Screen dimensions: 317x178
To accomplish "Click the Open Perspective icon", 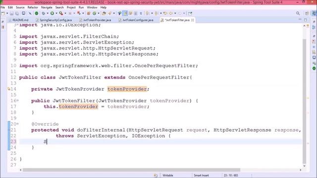I will click(307, 13).
